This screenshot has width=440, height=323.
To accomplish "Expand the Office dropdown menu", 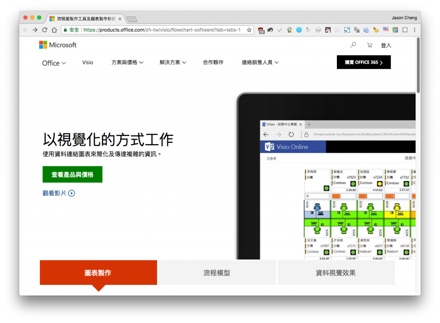I will (x=54, y=63).
